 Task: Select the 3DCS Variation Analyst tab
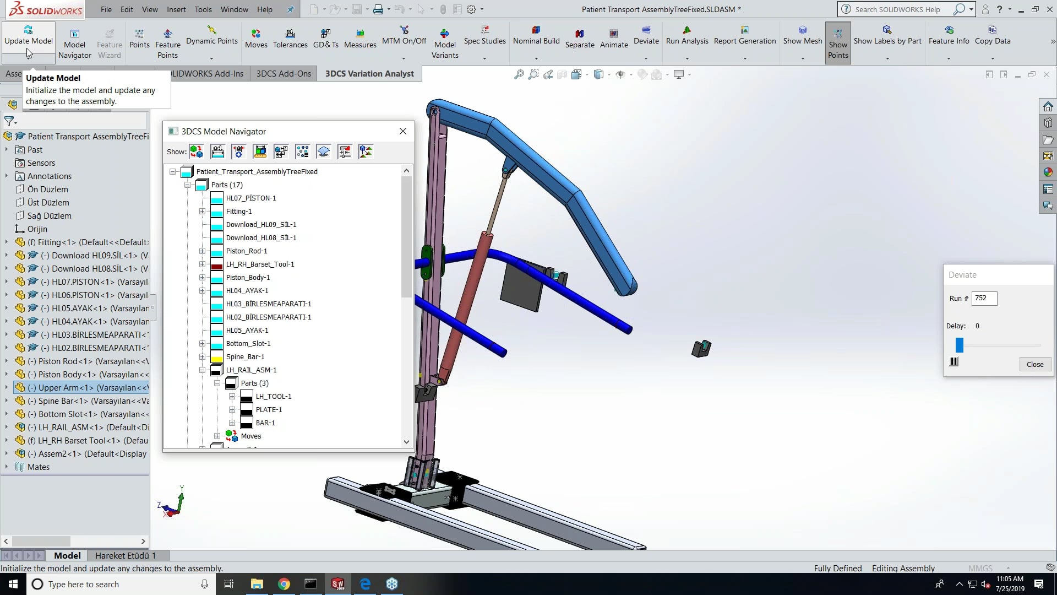[369, 73]
